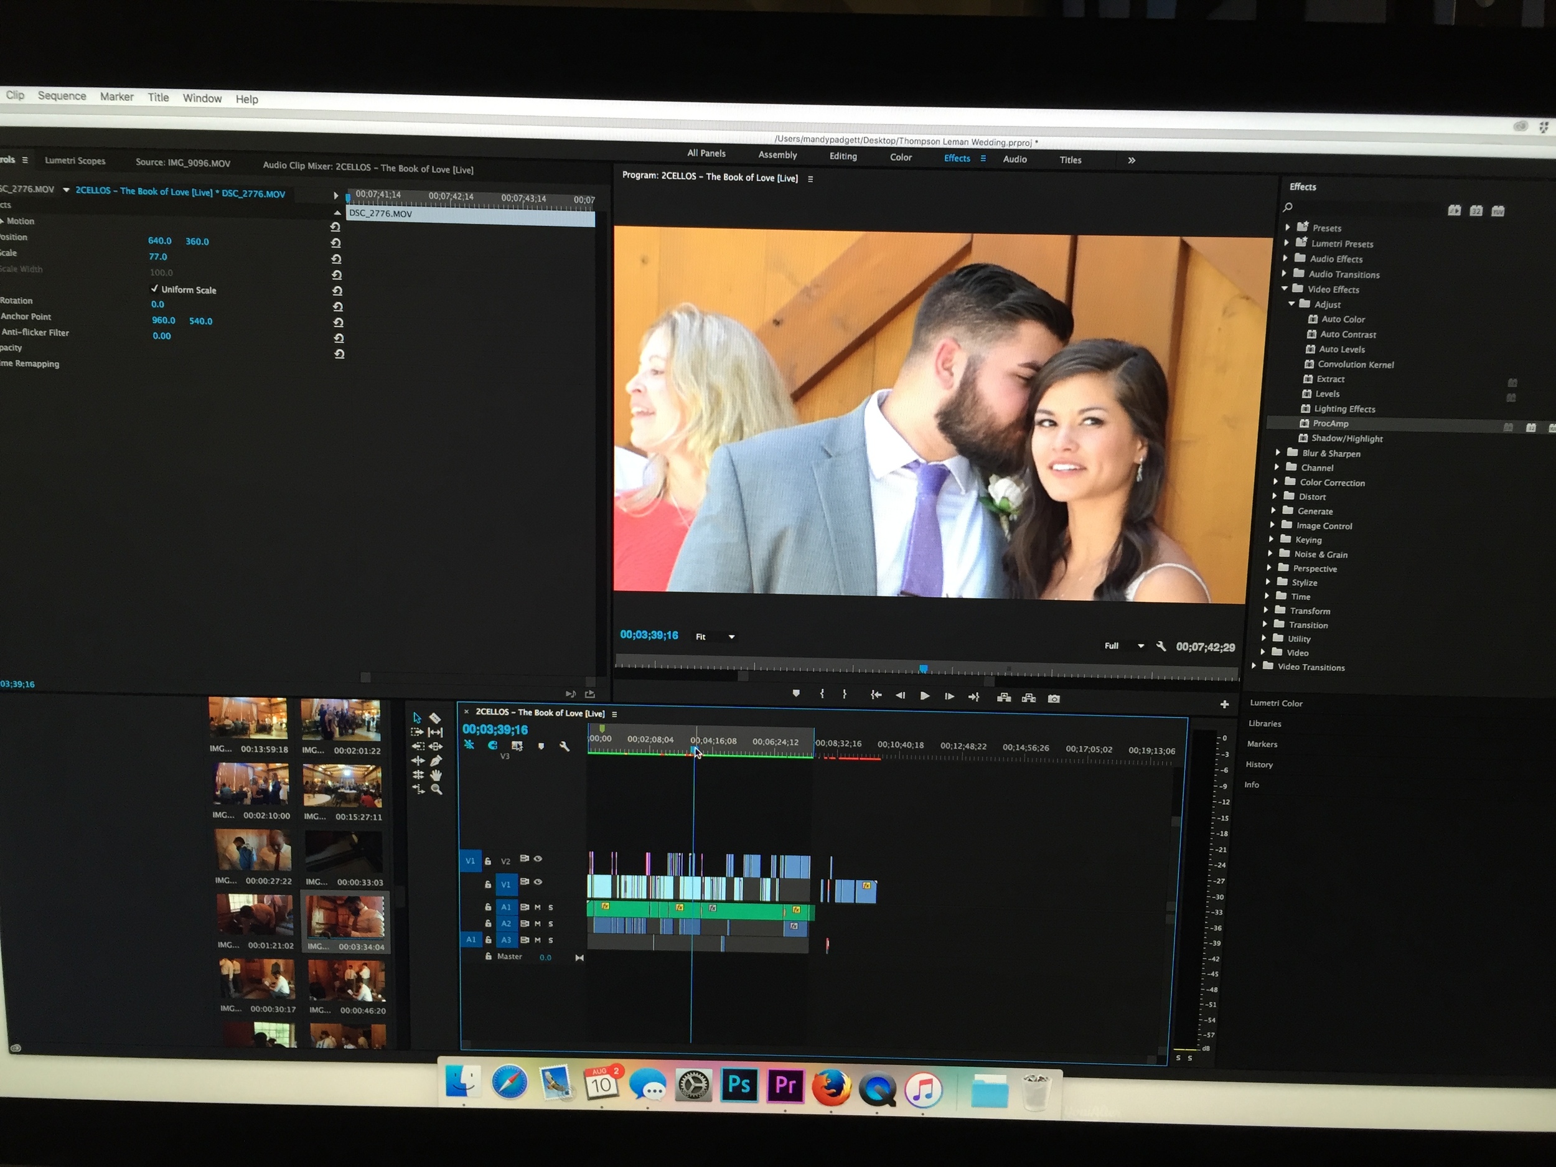
Task: Solo audio track A2
Action: (551, 924)
